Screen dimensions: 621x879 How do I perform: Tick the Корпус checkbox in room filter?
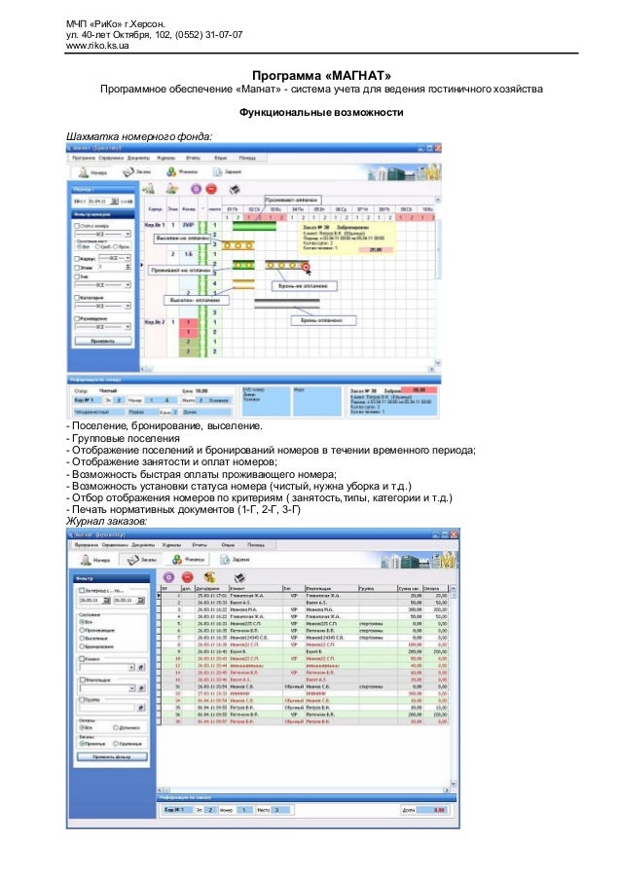77,259
